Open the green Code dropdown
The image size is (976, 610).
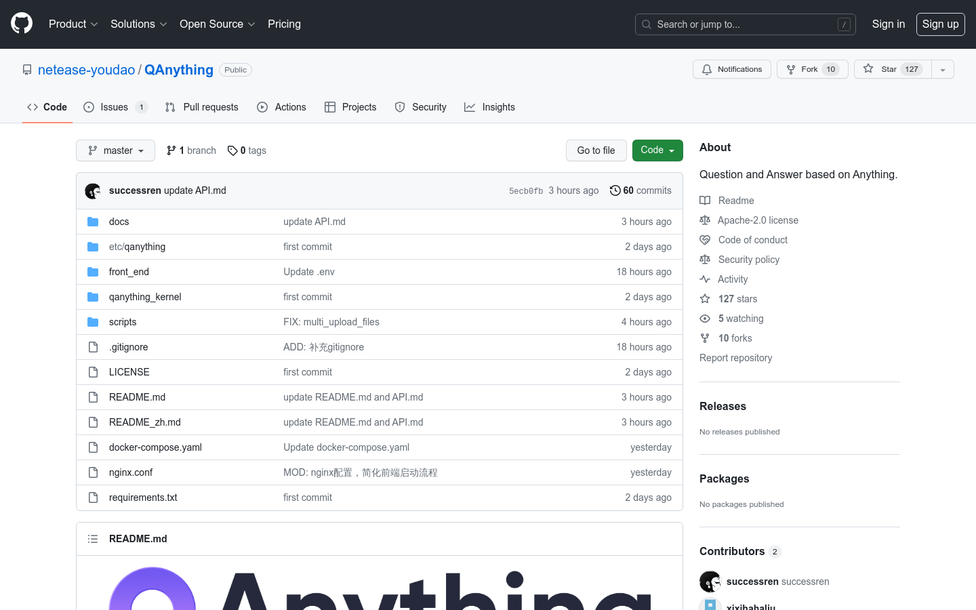click(x=657, y=150)
